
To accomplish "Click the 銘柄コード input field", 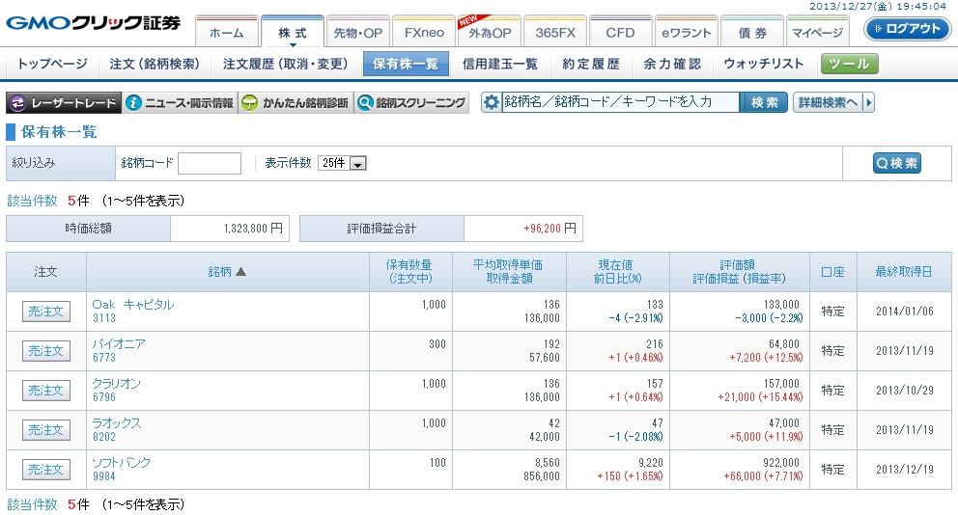I will pos(210,164).
